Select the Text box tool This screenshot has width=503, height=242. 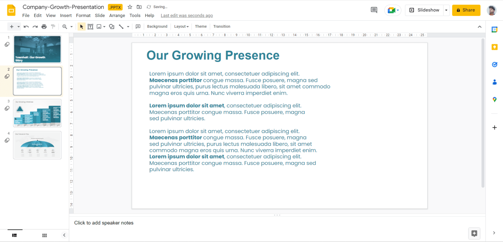pyautogui.click(x=90, y=26)
